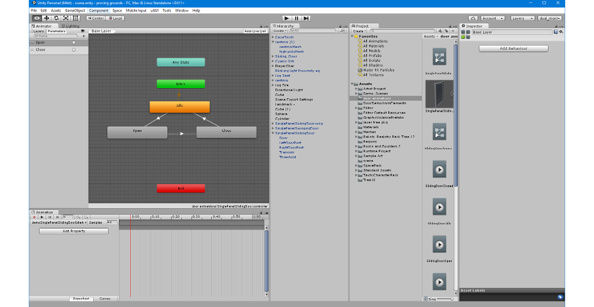Image resolution: width=594 pixels, height=307 pixels.
Task: Collapse the Favorites section in Project
Action: tap(352, 37)
